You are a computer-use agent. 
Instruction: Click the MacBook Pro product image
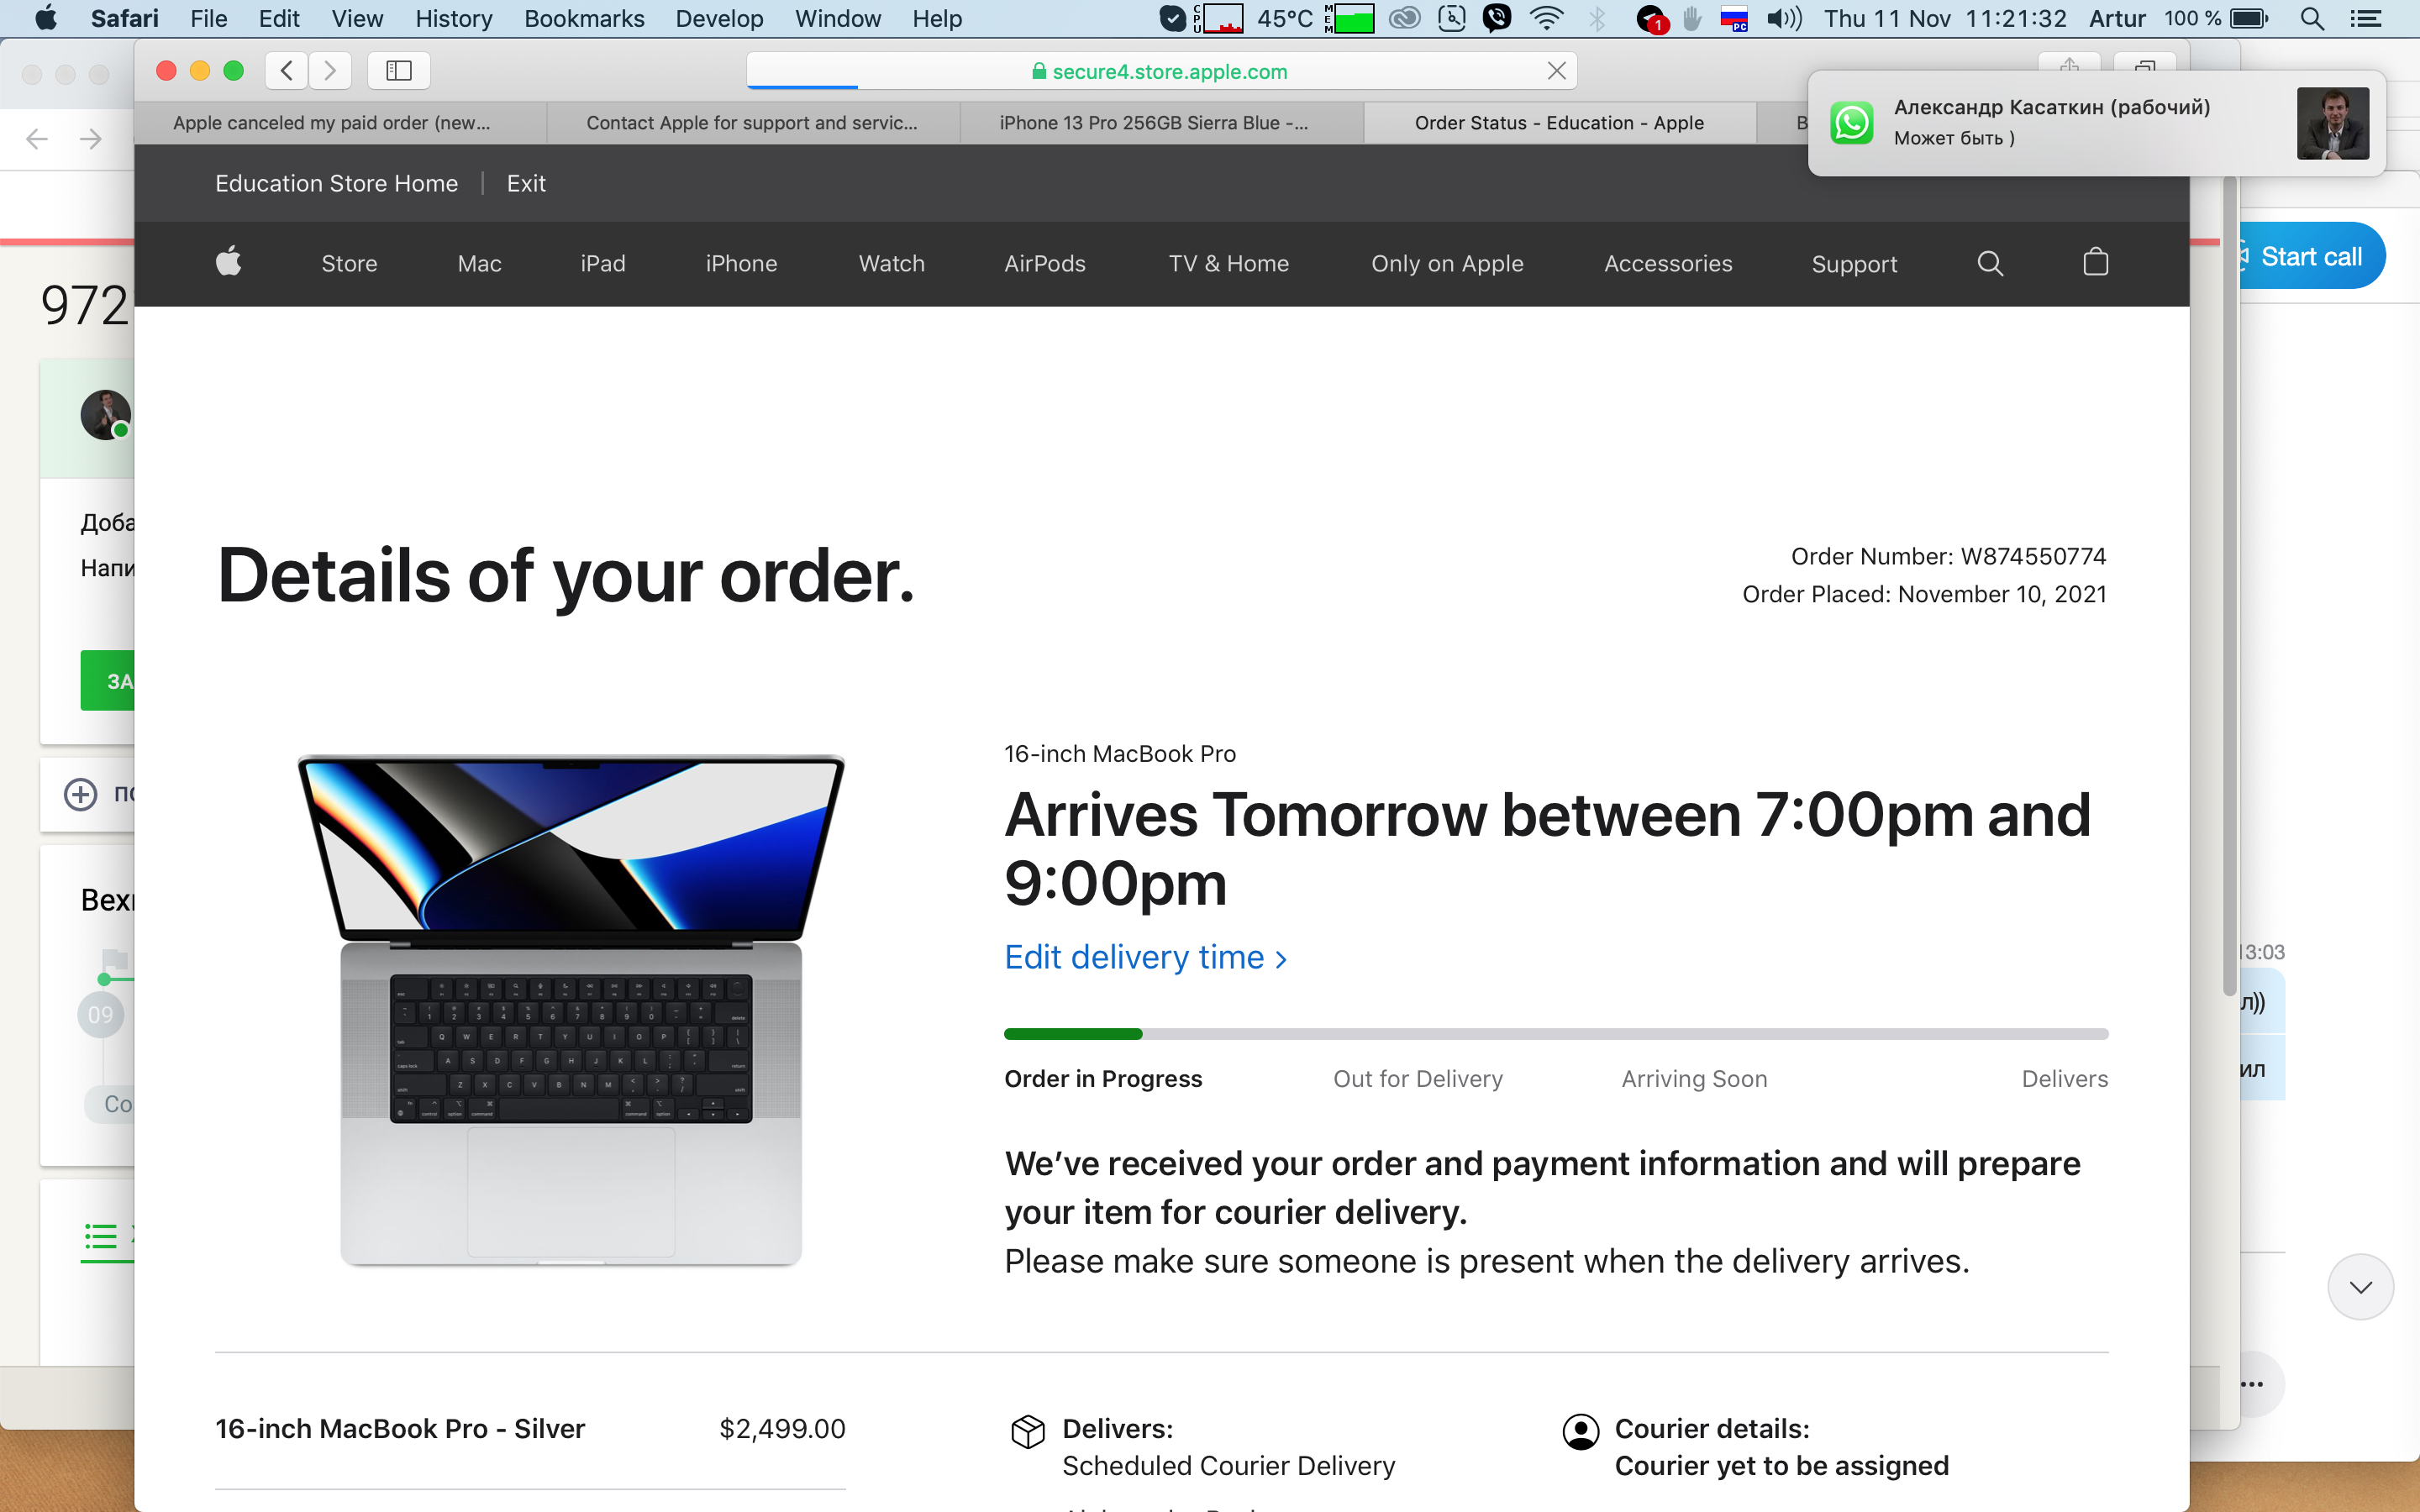pos(571,1010)
